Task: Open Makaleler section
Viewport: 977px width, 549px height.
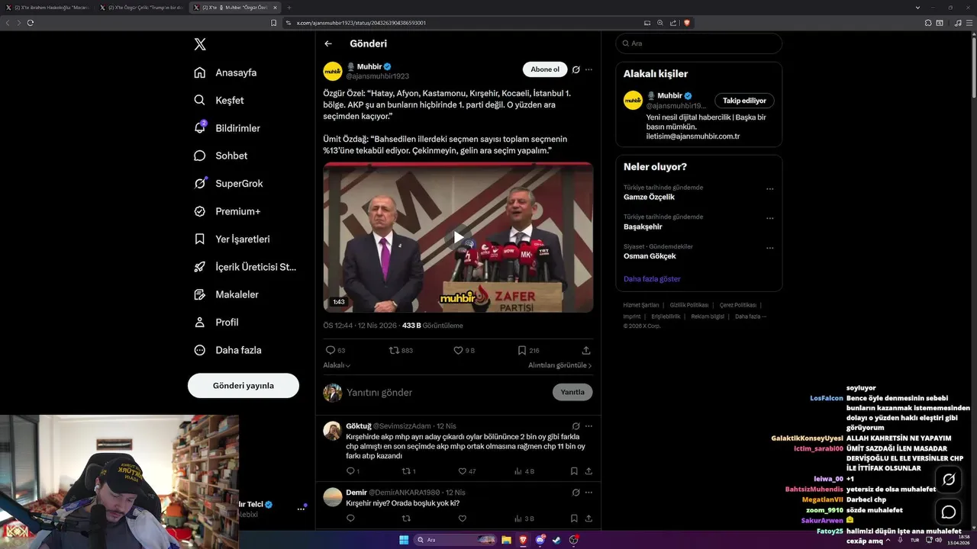Action: pos(226,294)
